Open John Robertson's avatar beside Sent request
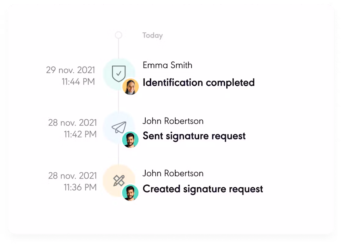This screenshot has height=246, width=342. 130,139
